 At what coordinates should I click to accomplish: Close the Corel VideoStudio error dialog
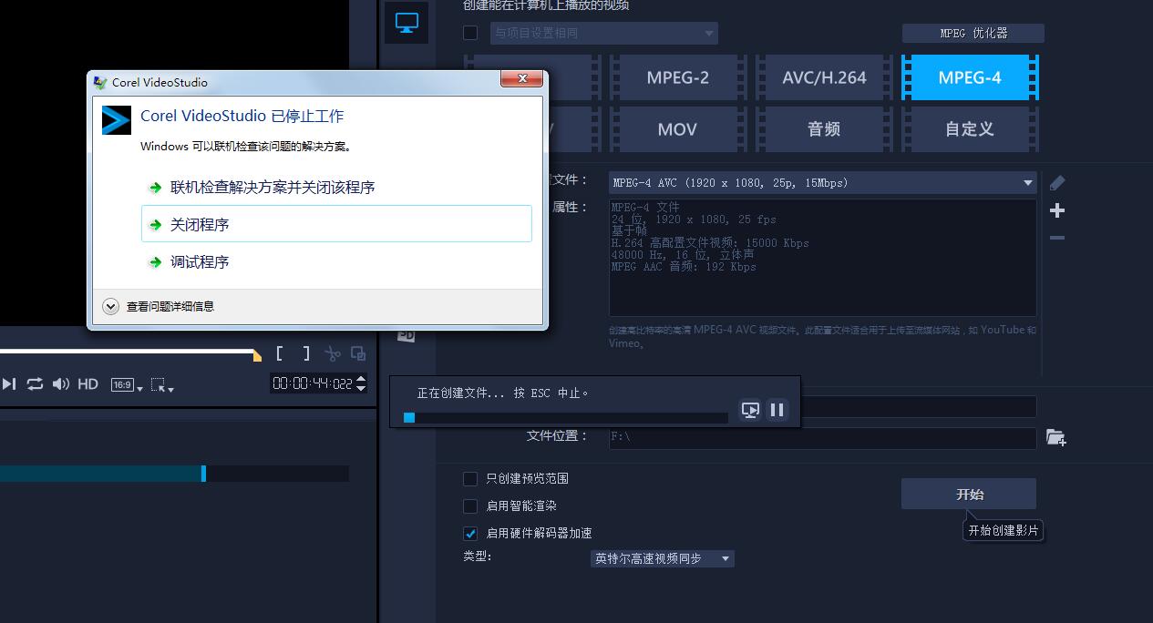[523, 79]
